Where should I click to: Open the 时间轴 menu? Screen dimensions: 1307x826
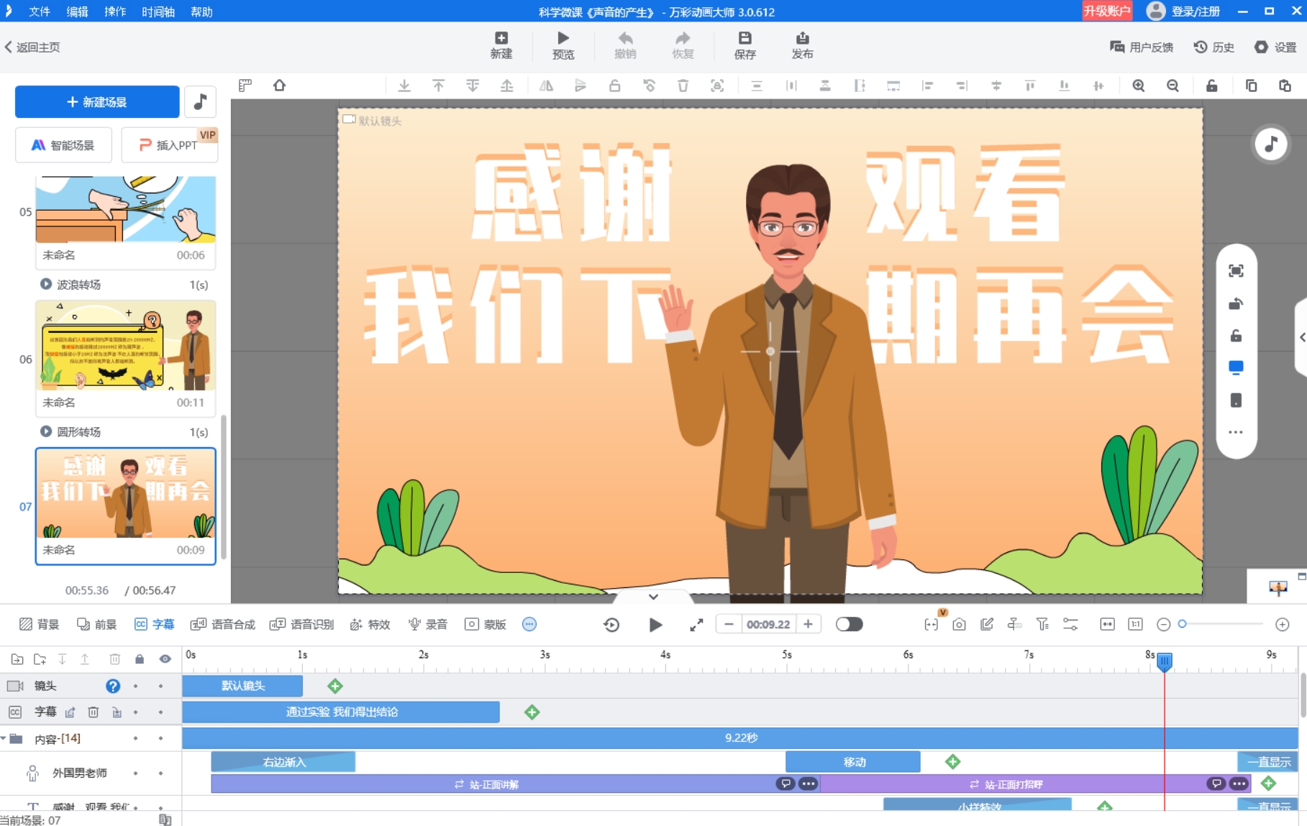[x=158, y=12]
